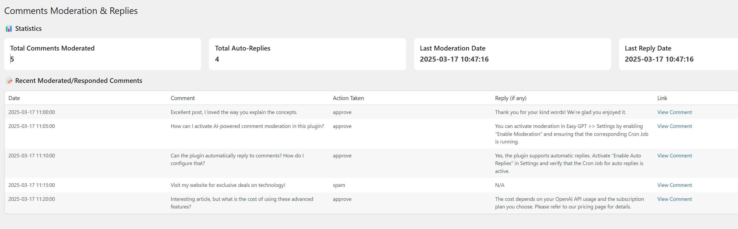The height and width of the screenshot is (229, 738).
Task: Select date cell 2025-03-17 11:10:00
Action: pyautogui.click(x=32, y=156)
